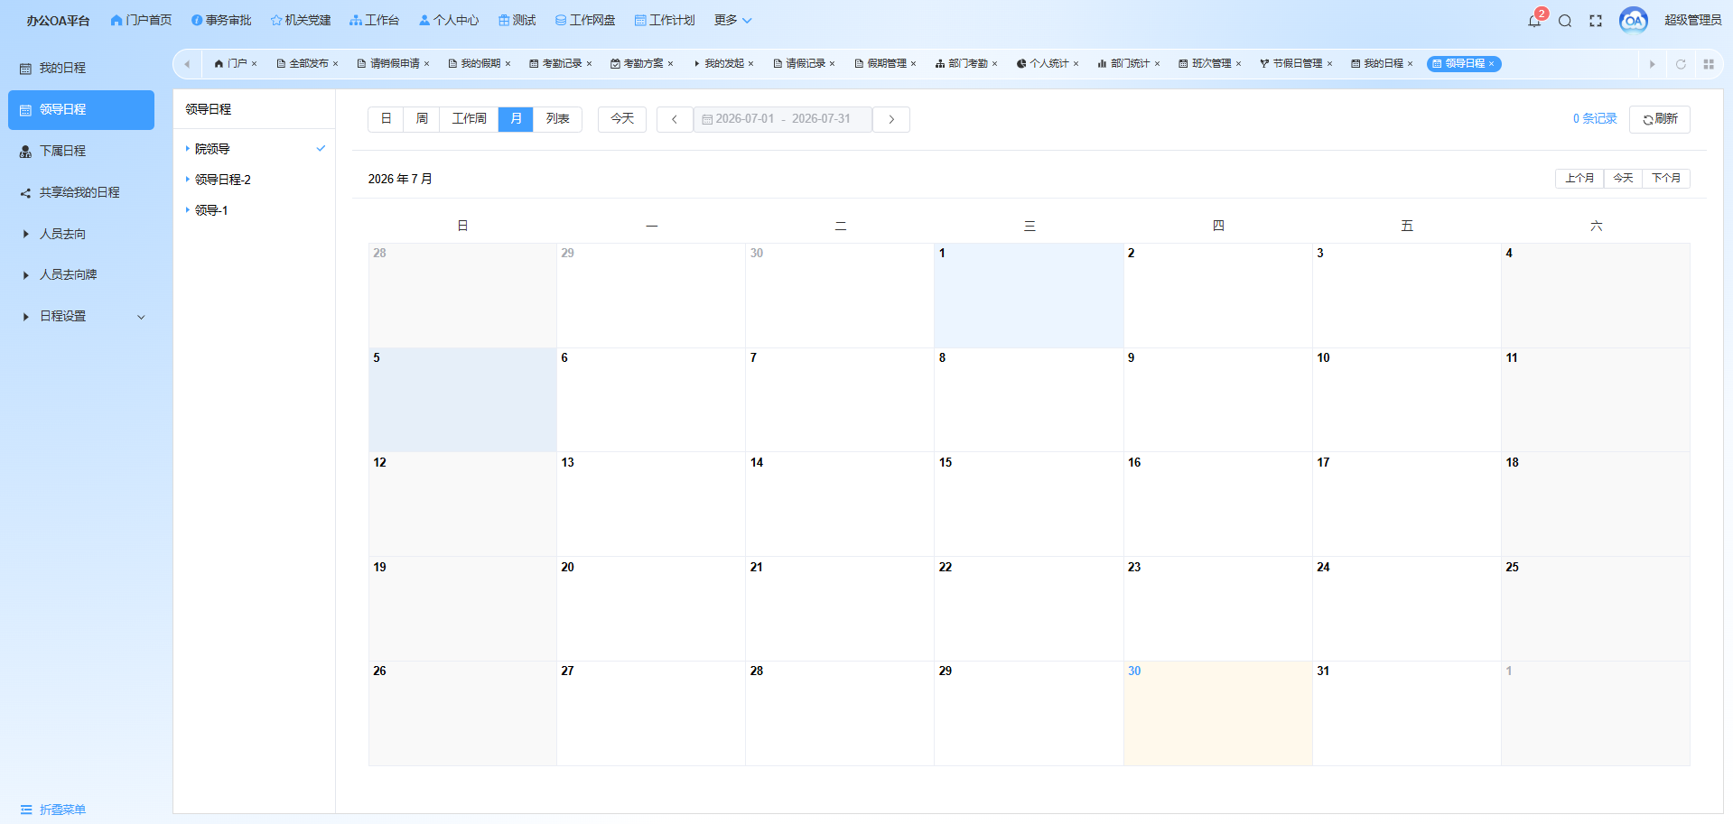Open the date range picker field
The width and height of the screenshot is (1733, 824).
pyautogui.click(x=782, y=119)
